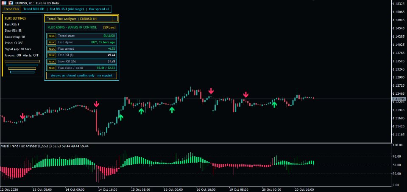Click FLUX badge in Trend state row
Screen dimensions: 407x192
(52, 36)
